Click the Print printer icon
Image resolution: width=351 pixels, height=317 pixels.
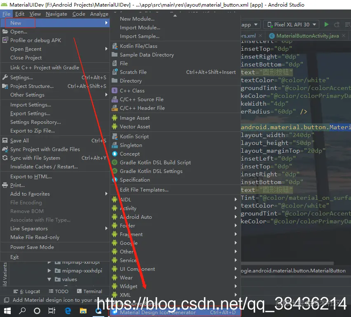5,185
